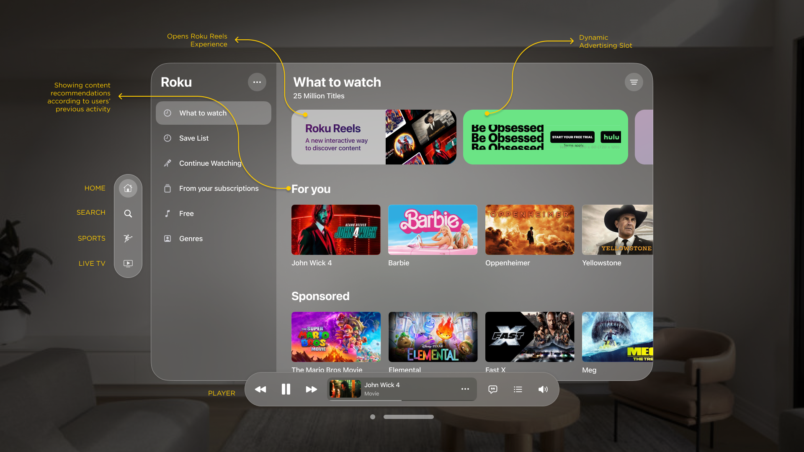Open Search from side tab bar
Screen dimensions: 804x452
(x=128, y=213)
